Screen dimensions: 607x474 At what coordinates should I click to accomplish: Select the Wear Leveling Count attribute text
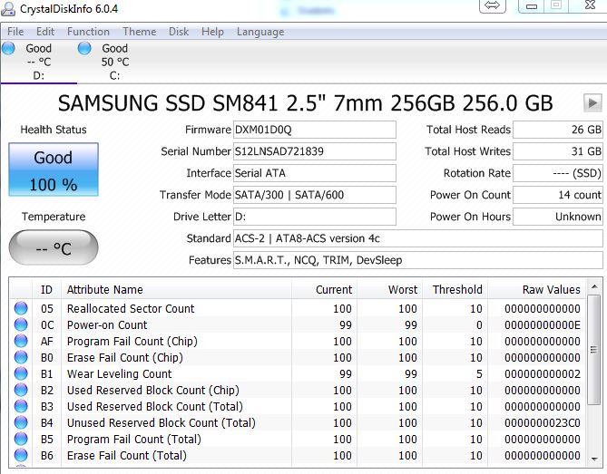(119, 374)
